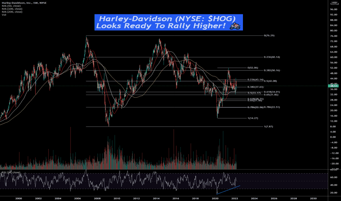341x201 pixels.
Task: Click the 2008 year label on time axis
Action: point(97,198)
